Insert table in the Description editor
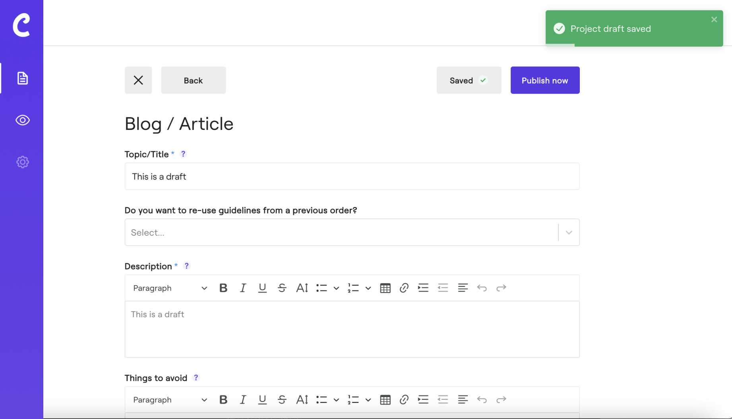This screenshot has height=419, width=732. [x=385, y=288]
